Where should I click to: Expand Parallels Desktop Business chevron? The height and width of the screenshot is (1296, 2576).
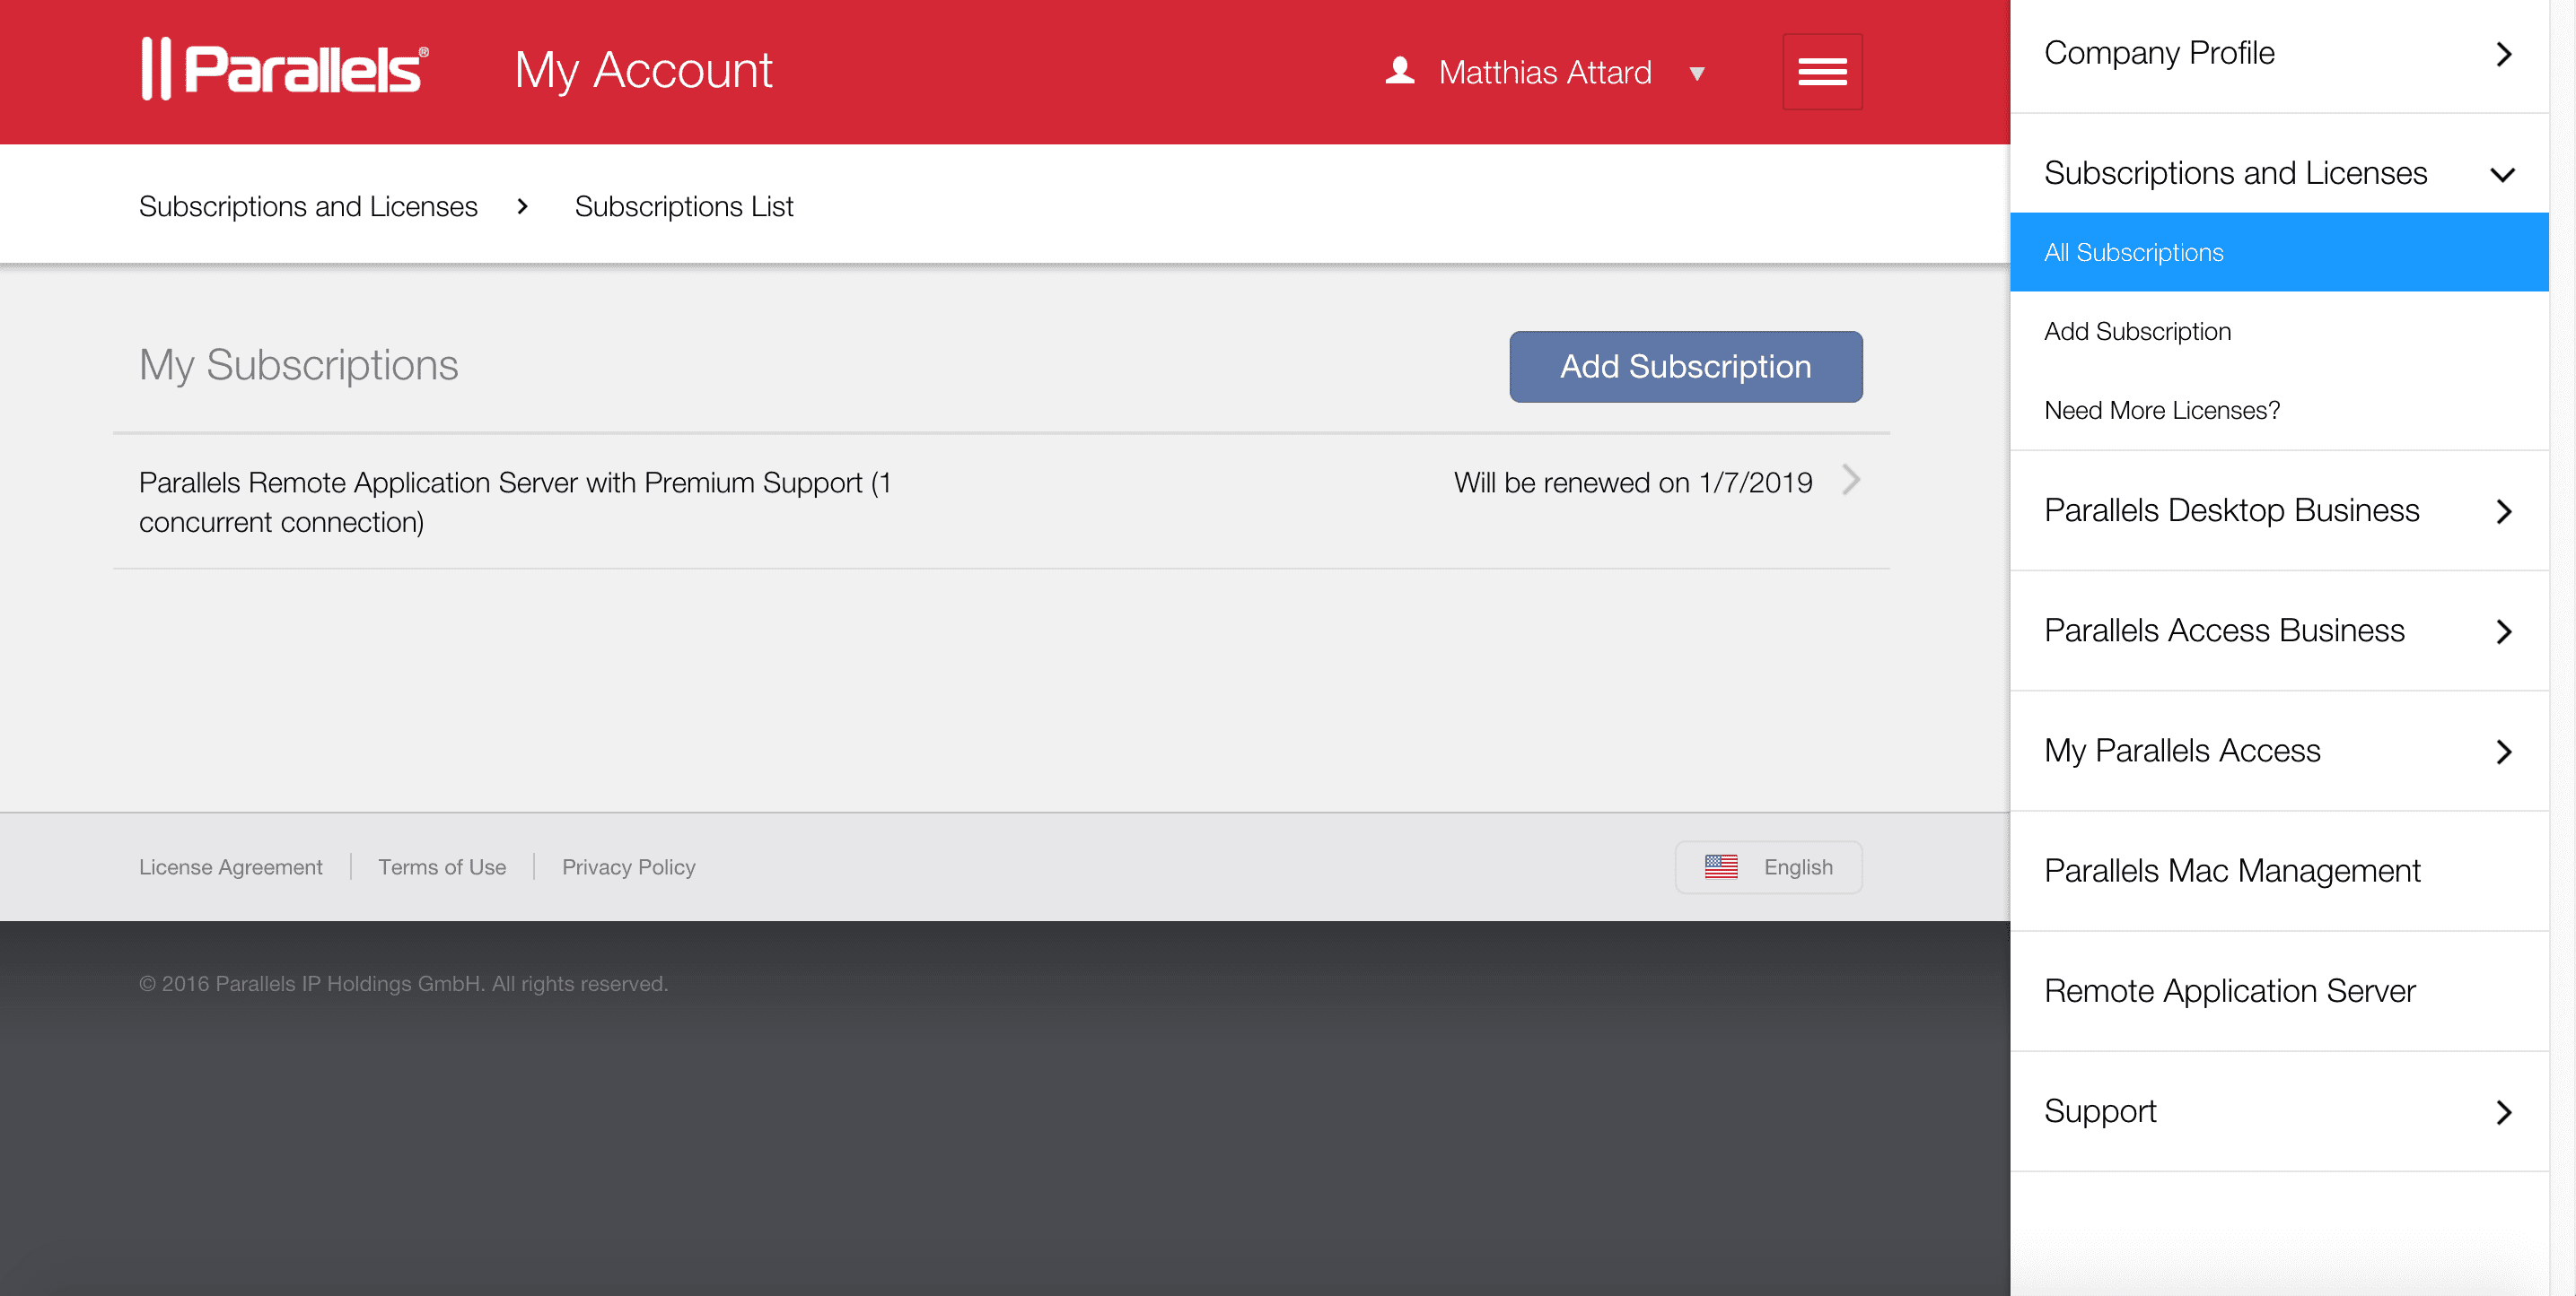pos(2503,511)
